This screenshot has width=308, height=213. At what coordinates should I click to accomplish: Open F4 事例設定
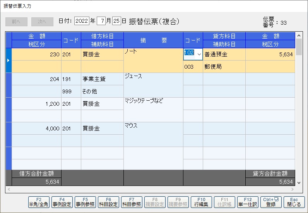[62, 202]
